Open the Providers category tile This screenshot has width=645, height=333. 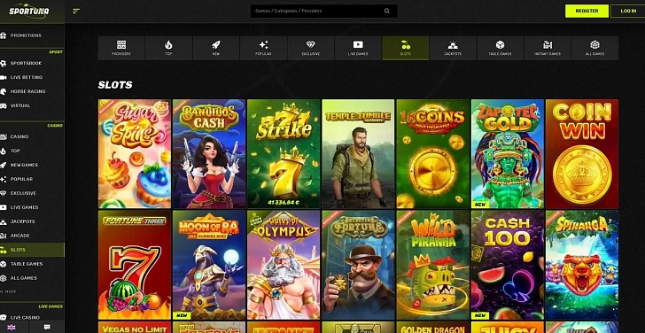[x=120, y=48]
